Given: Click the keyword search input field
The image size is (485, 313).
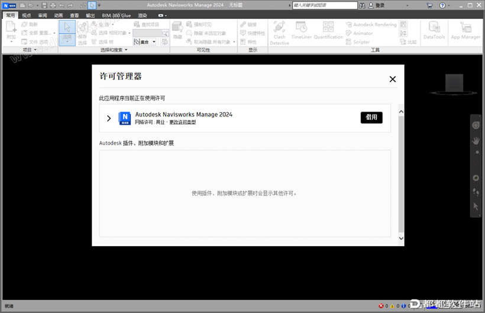Looking at the screenshot, I should tap(325, 5).
